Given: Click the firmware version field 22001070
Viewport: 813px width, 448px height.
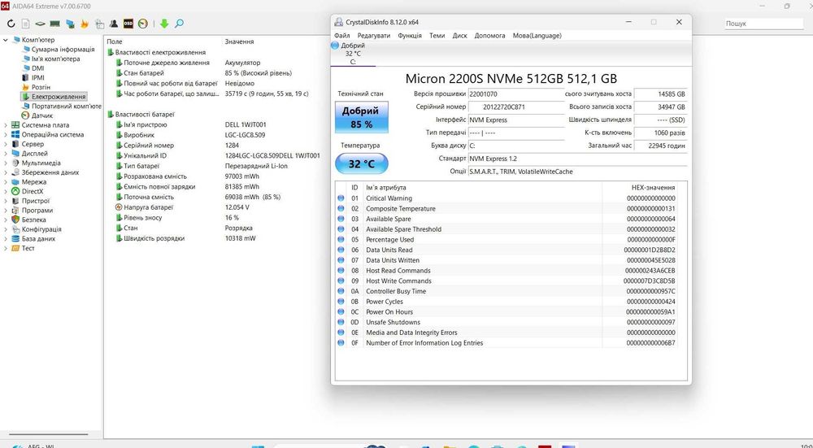Looking at the screenshot, I should [516, 94].
